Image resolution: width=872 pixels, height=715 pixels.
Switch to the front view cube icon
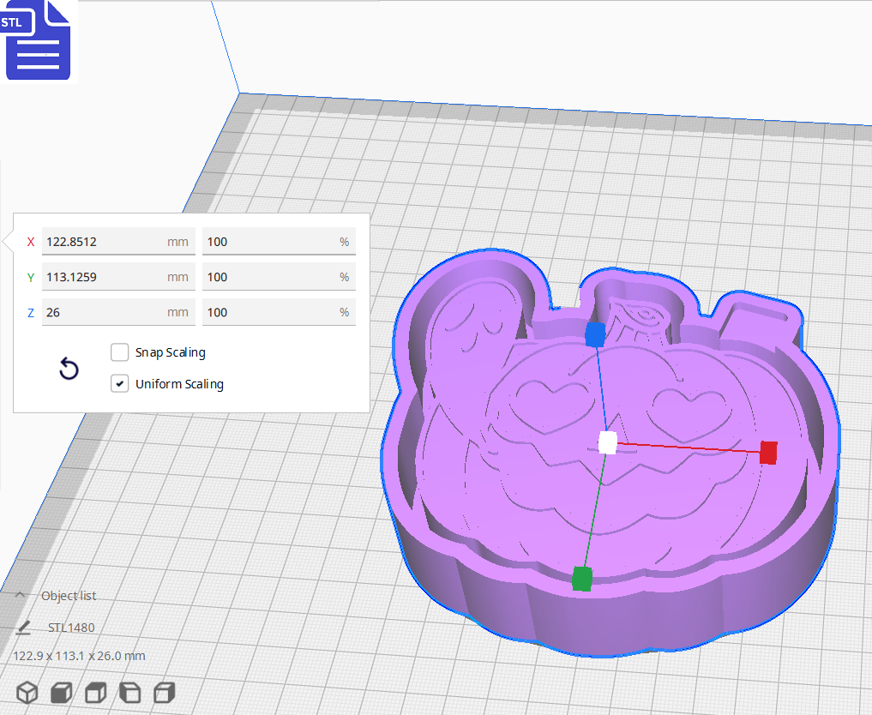coord(61,692)
